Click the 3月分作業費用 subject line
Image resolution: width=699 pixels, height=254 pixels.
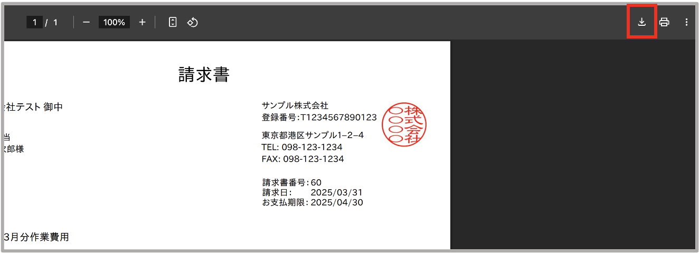click(x=36, y=237)
